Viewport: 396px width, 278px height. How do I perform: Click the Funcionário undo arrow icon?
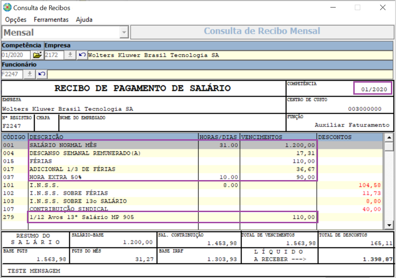42,74
